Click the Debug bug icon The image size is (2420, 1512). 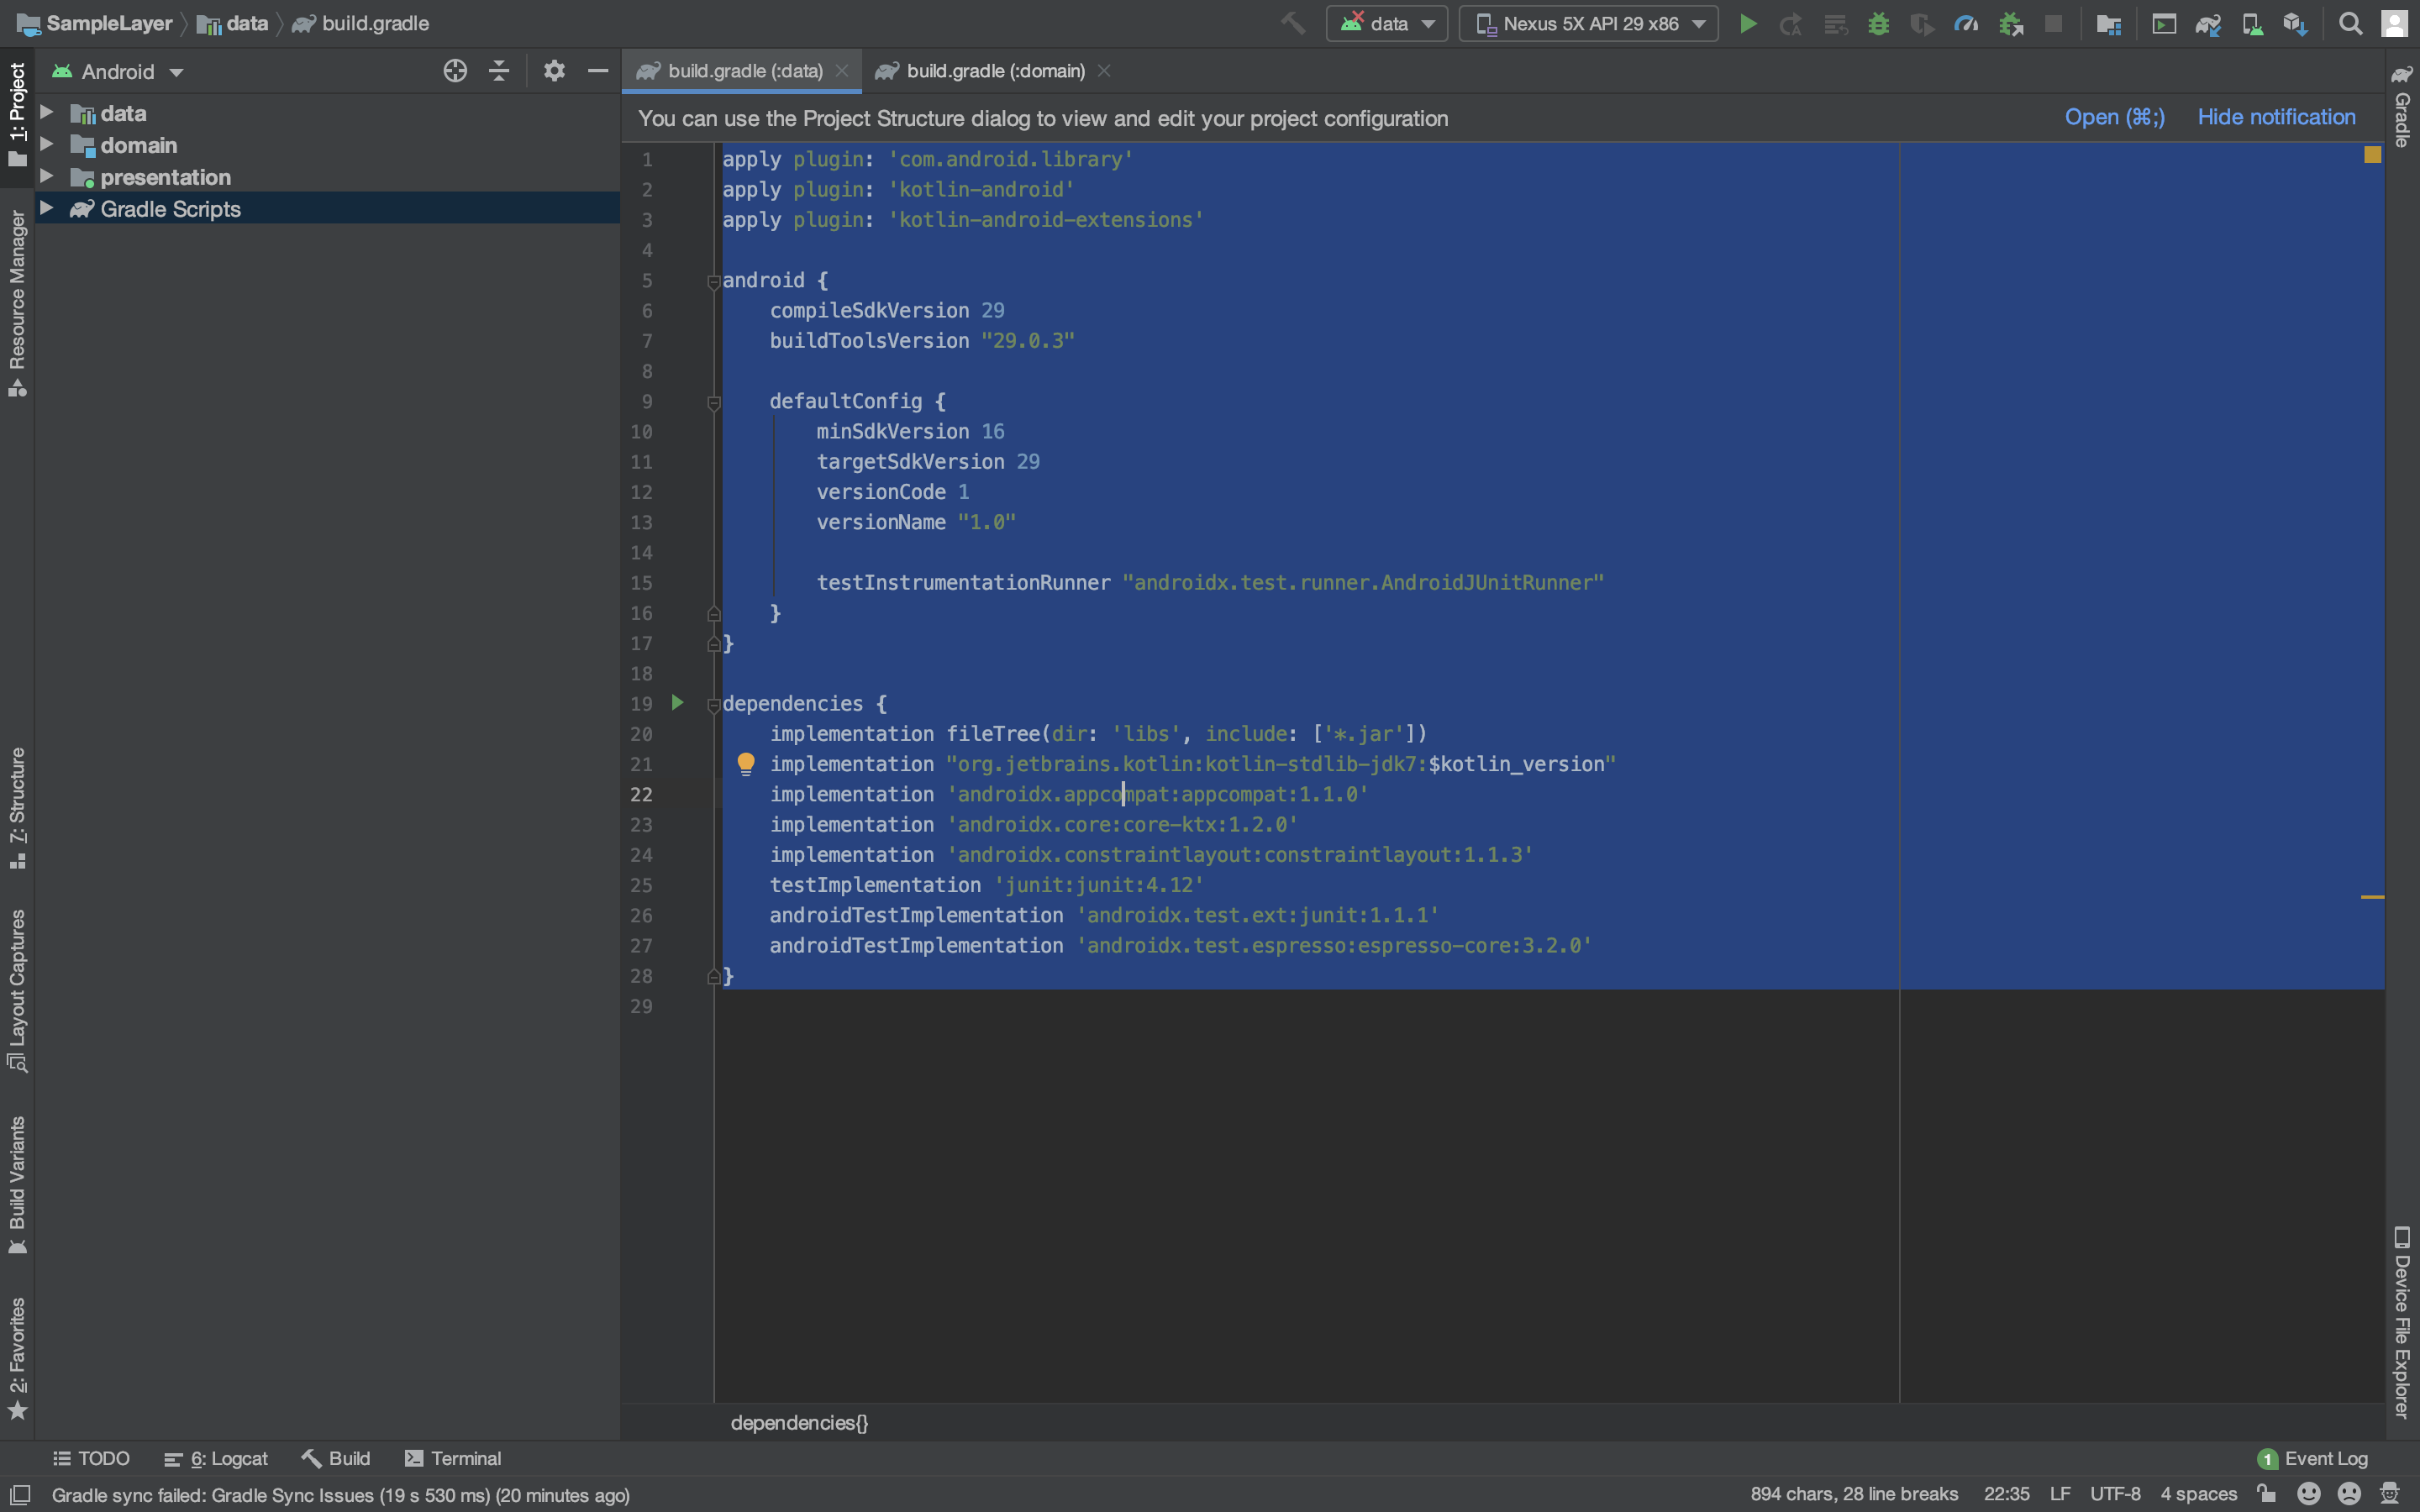(x=1878, y=24)
